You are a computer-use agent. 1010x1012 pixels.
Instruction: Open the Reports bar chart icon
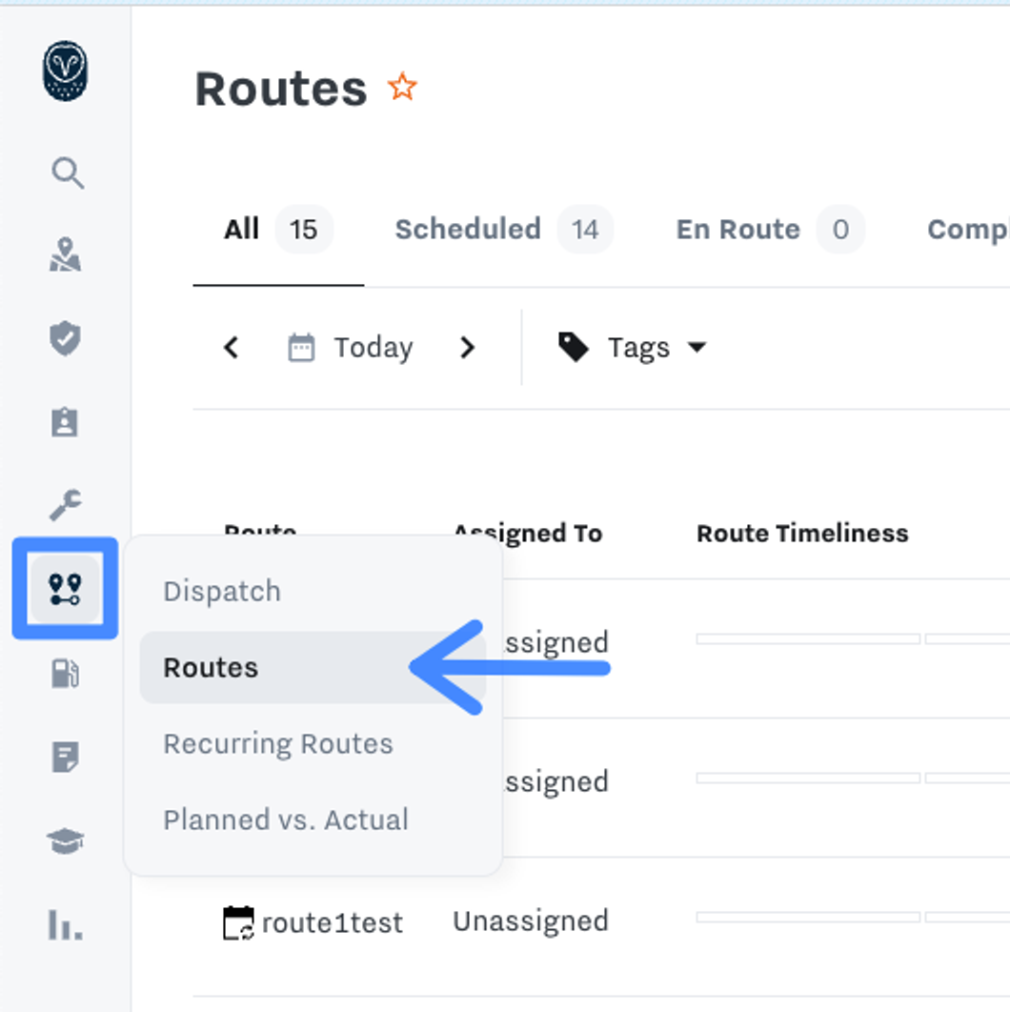click(65, 923)
